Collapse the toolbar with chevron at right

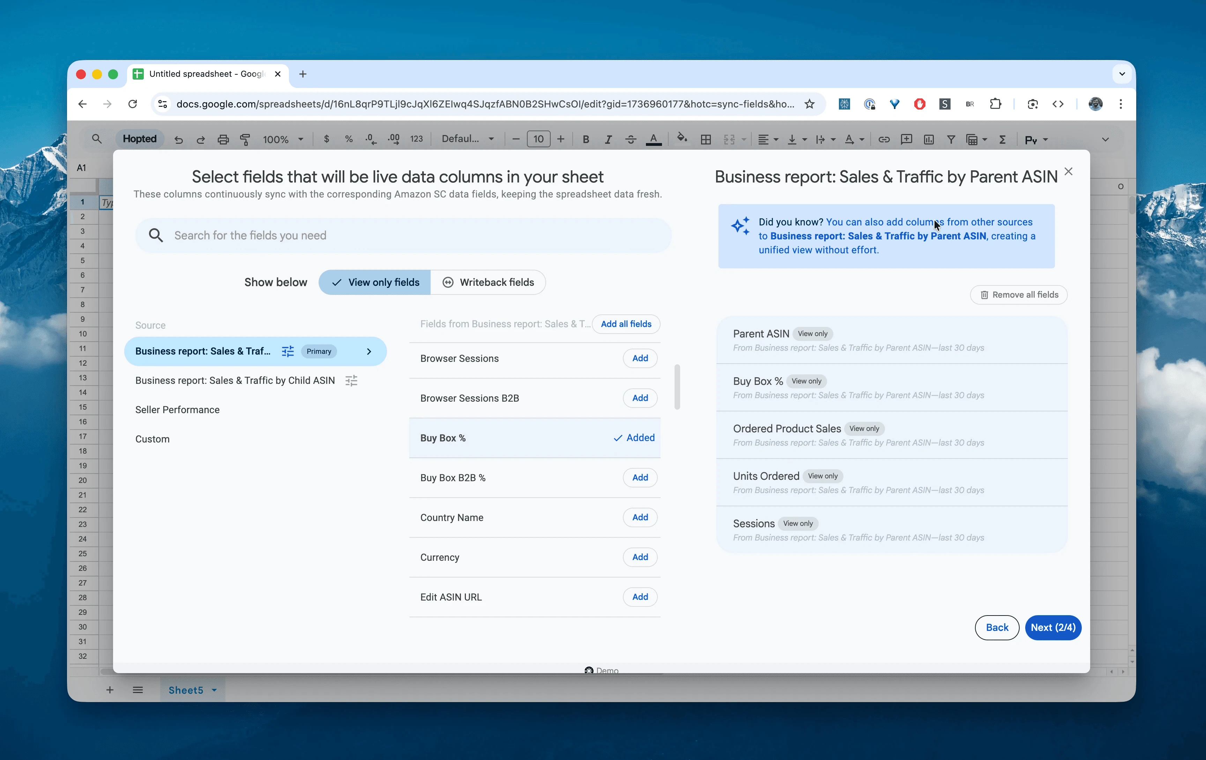[x=1105, y=140]
